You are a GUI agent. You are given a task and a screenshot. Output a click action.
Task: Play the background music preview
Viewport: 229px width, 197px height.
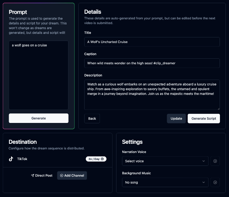click(x=215, y=182)
